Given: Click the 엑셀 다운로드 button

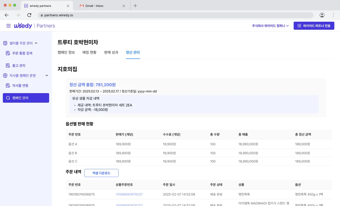Looking at the screenshot, I should point(101,173).
